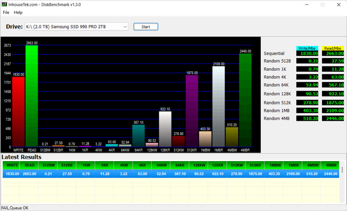Click Random 1K write value 0.79
The image size is (347, 211).
[x=307, y=69]
